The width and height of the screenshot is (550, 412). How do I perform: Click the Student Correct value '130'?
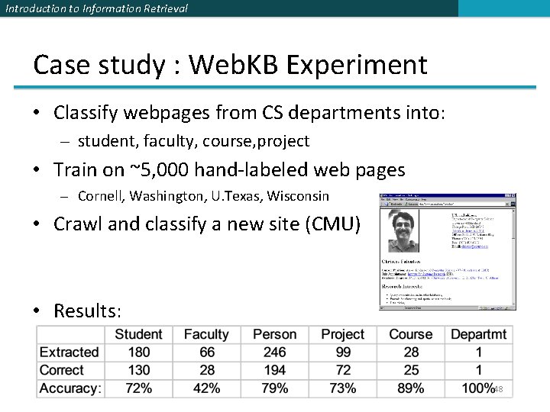(139, 370)
